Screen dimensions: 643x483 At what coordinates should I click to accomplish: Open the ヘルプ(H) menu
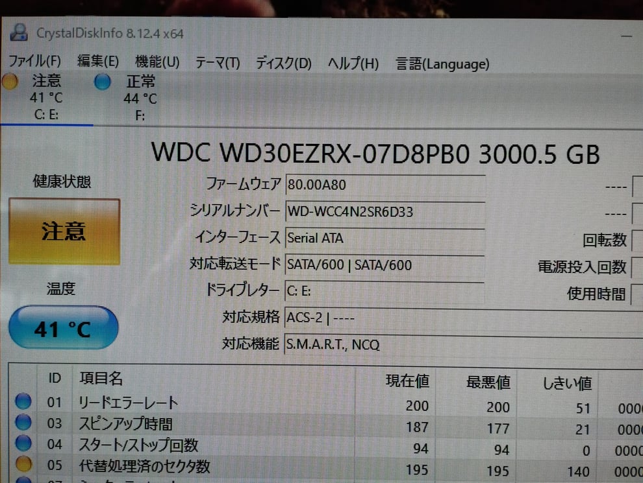[353, 64]
